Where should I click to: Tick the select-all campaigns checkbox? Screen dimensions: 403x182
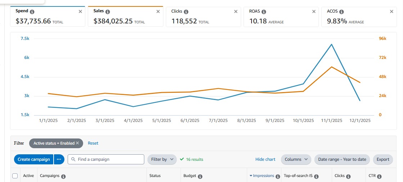[x=15, y=176]
